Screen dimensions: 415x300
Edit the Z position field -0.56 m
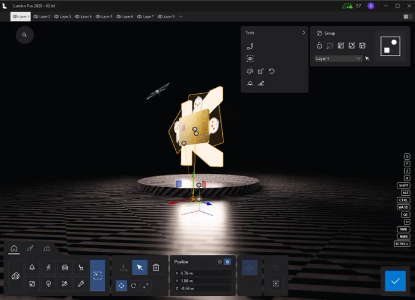click(203, 288)
